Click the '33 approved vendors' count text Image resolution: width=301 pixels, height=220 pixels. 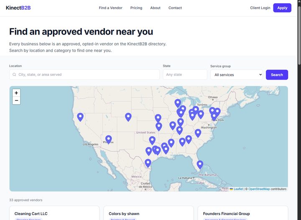26,200
